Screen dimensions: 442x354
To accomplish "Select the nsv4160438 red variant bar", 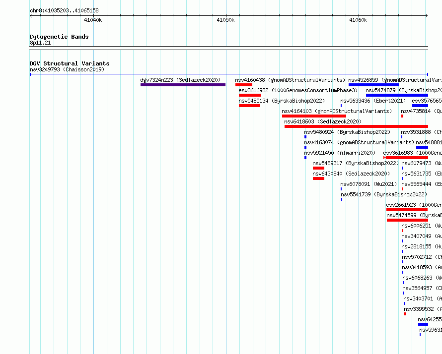I will point(244,85).
